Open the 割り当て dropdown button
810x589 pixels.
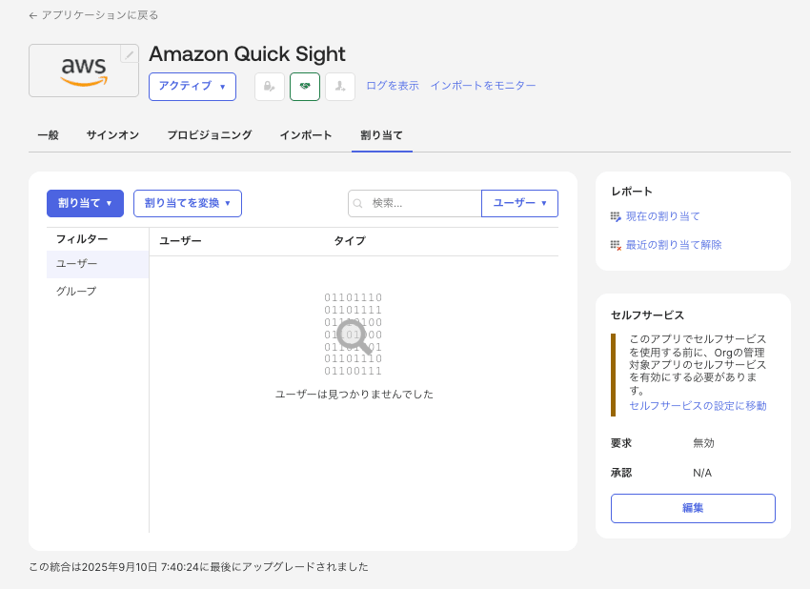point(85,203)
